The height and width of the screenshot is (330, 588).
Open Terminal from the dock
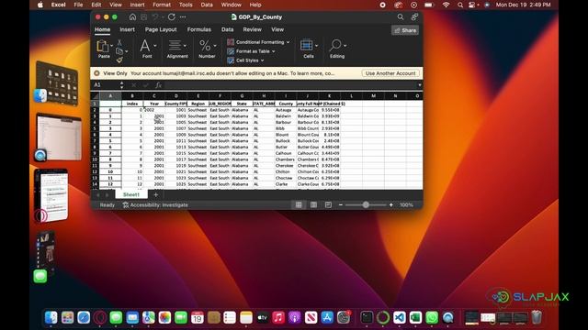(367, 318)
